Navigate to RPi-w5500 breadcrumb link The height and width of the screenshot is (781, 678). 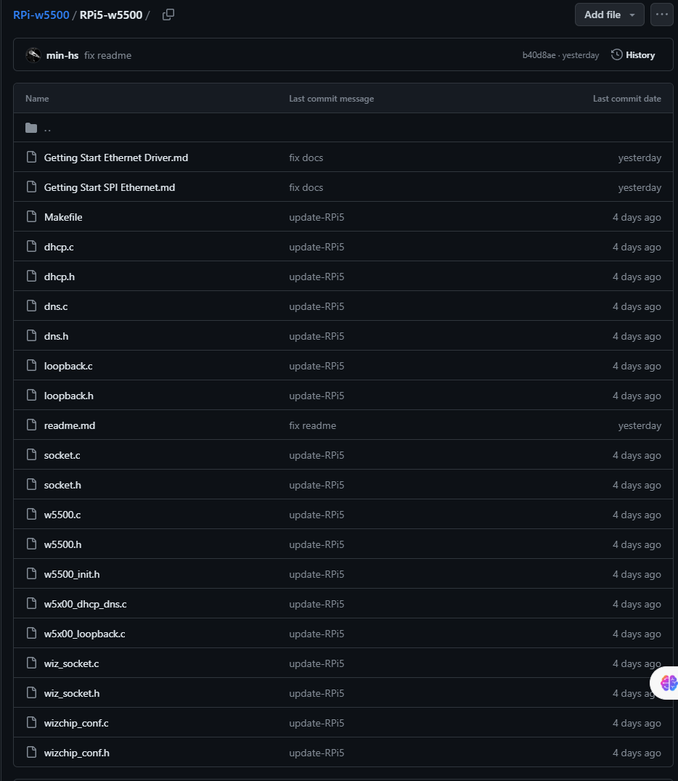point(41,15)
